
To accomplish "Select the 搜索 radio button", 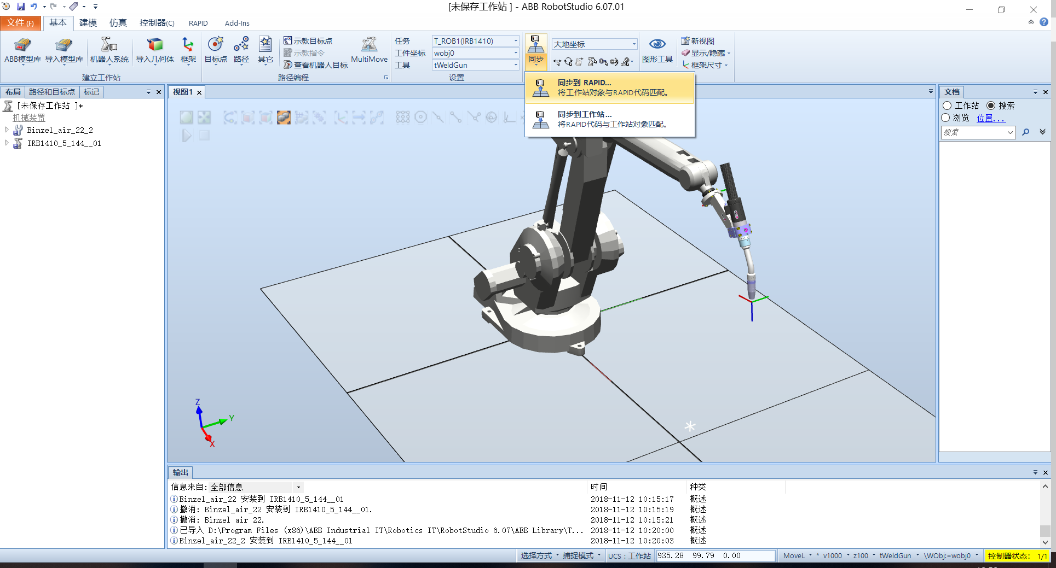I will tap(990, 106).
